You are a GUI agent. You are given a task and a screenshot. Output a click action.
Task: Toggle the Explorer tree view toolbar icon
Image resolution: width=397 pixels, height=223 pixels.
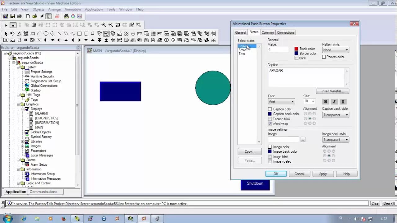[48, 16]
